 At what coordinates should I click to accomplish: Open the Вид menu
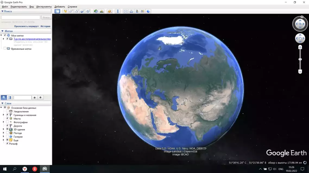click(x=31, y=7)
